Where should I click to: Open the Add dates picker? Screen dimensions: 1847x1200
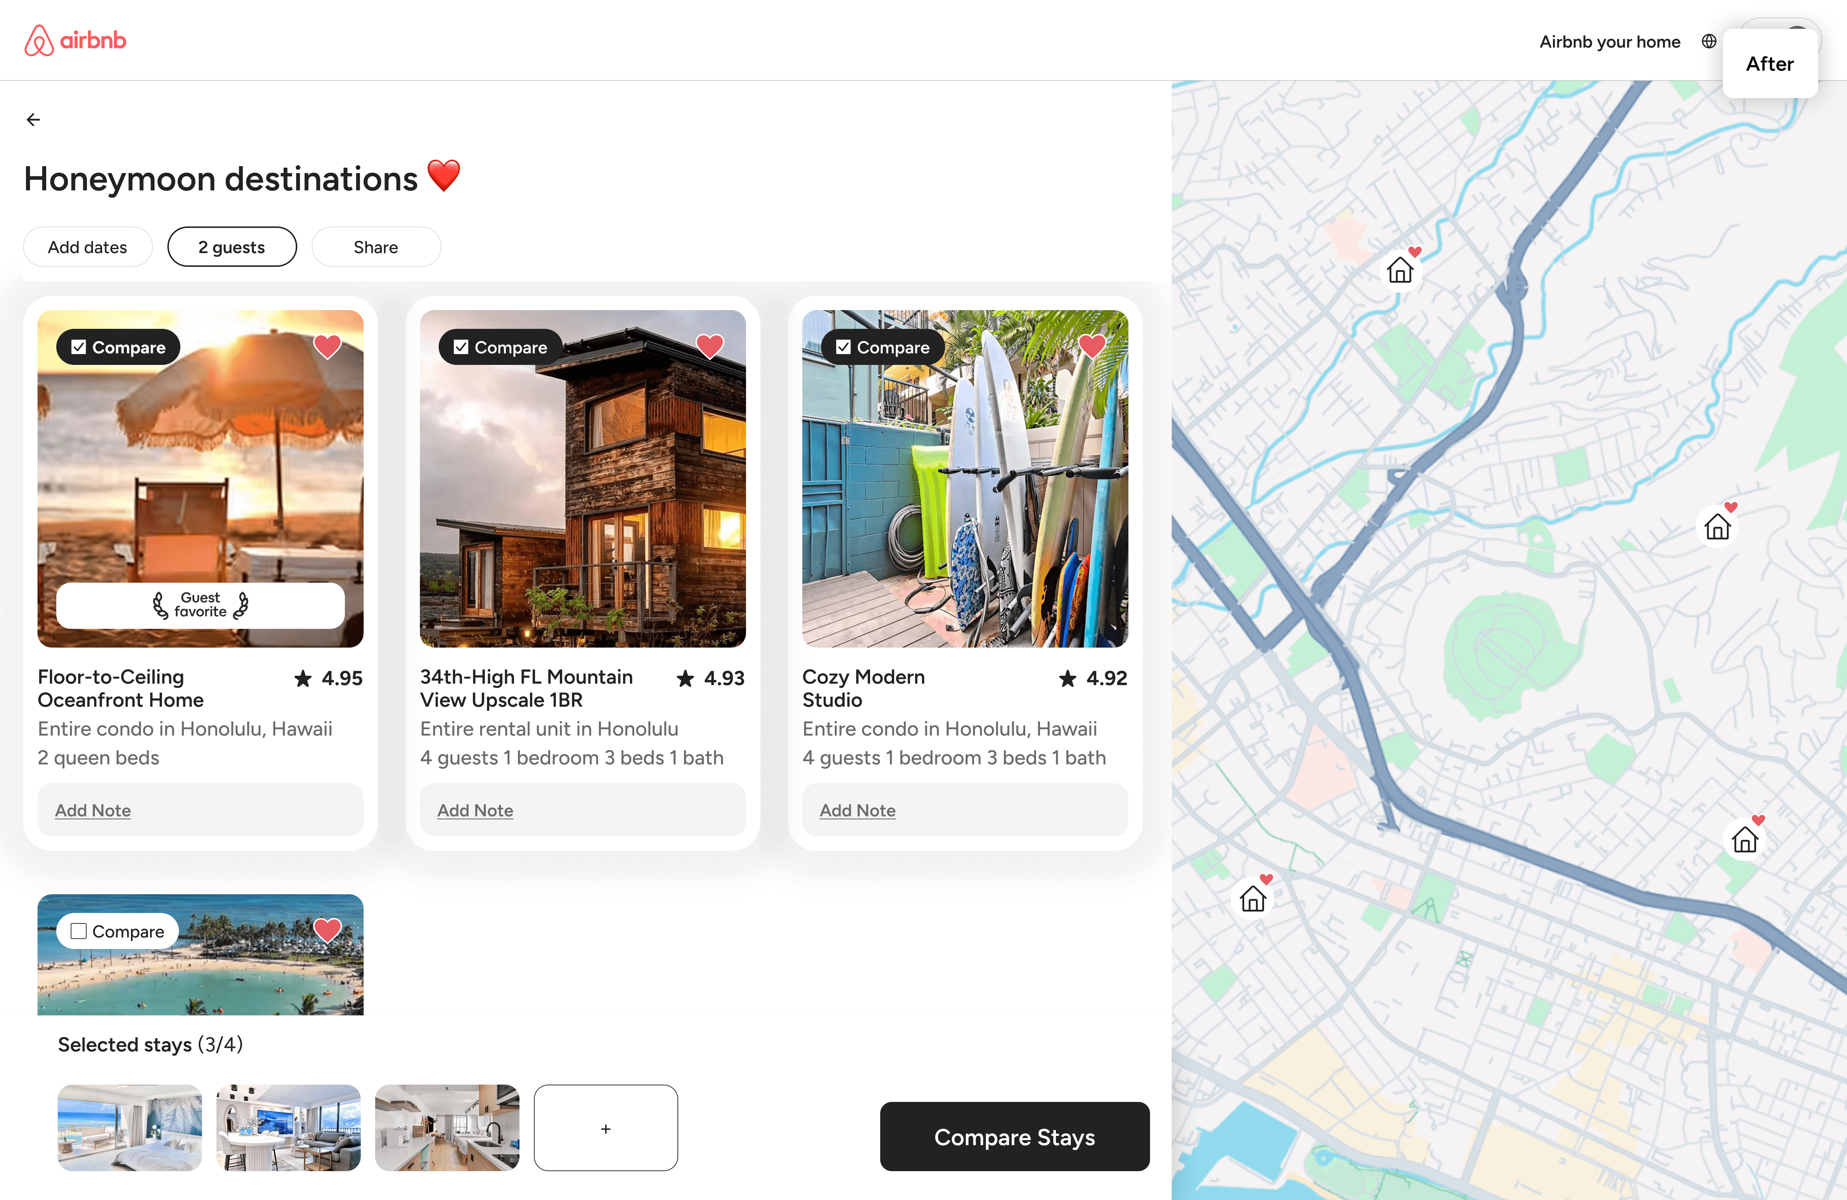(88, 247)
